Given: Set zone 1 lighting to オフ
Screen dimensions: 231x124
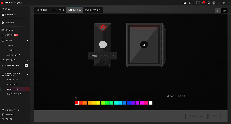Looking at the screenshot, I should (114, 55).
